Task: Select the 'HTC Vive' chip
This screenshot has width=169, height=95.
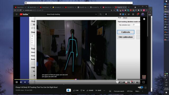Action: pos(130,91)
